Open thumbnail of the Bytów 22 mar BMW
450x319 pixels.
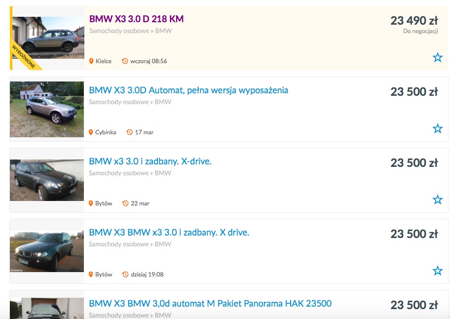(47, 180)
